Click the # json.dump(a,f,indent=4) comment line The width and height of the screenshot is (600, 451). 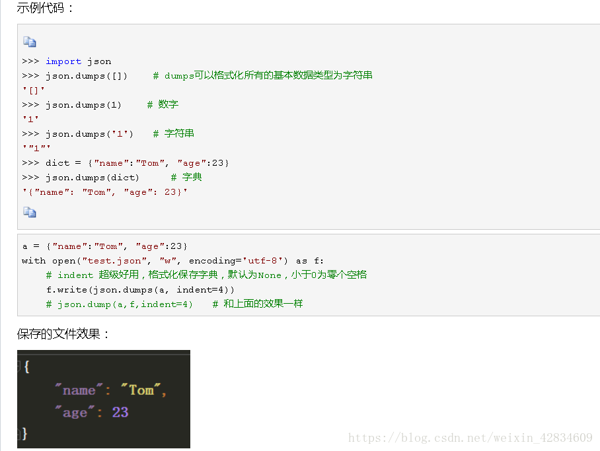[174, 304]
